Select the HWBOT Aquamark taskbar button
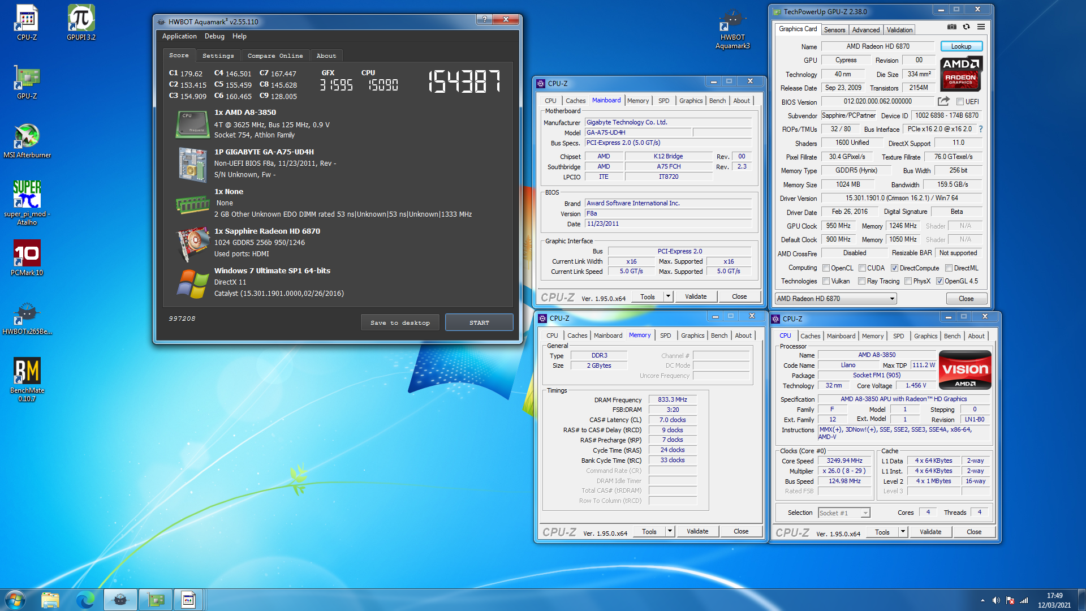1086x611 pixels. click(120, 600)
